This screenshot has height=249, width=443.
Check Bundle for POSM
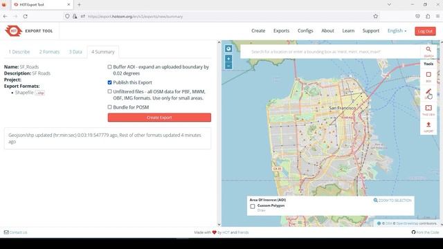click(109, 107)
